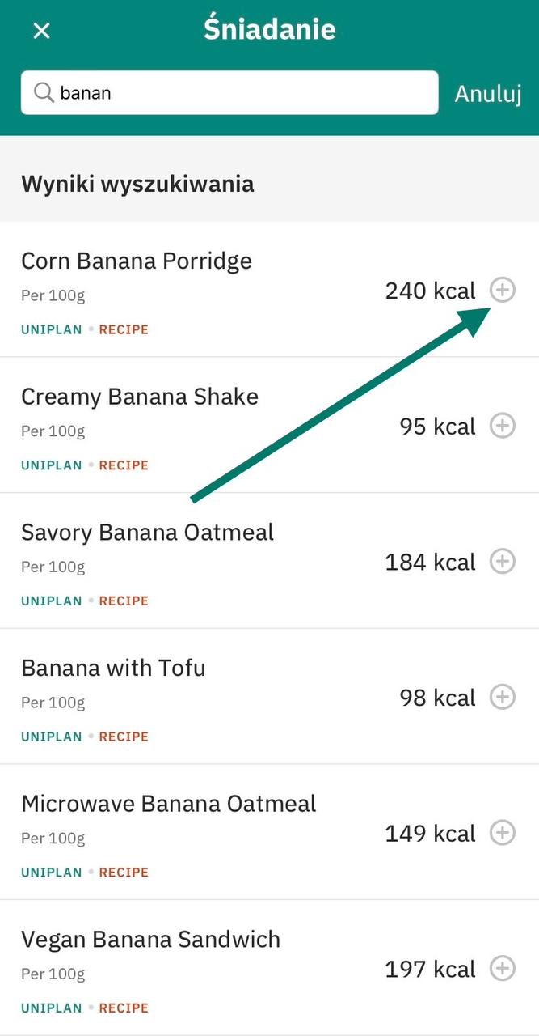
Task: Choose Microwave Banana Oatmeal result
Action: [169, 804]
